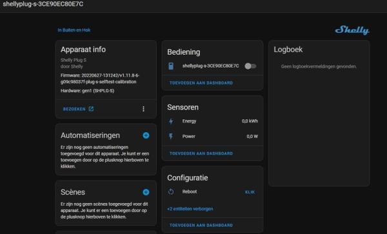Click the Power flash icon
The image size is (387, 234).
coord(171,136)
